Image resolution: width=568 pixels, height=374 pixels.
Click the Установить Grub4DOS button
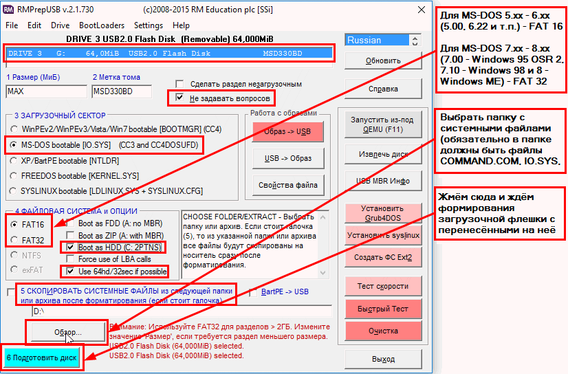click(383, 213)
